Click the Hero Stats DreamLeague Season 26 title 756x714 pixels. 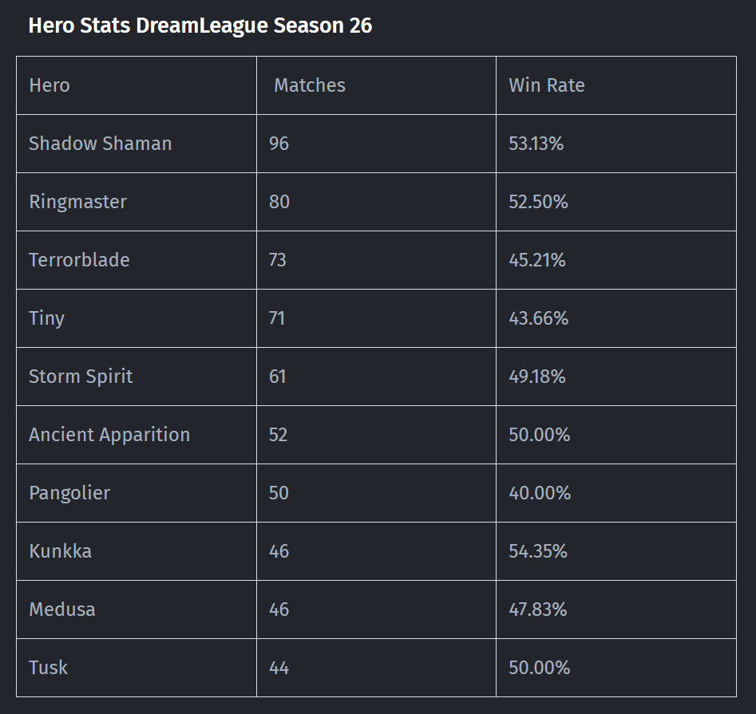pyautogui.click(x=200, y=26)
